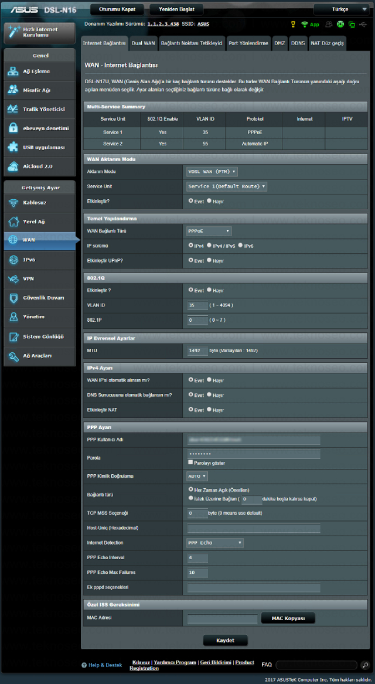
Task: Click the PPP Echo Interval field
Action: pos(197,557)
